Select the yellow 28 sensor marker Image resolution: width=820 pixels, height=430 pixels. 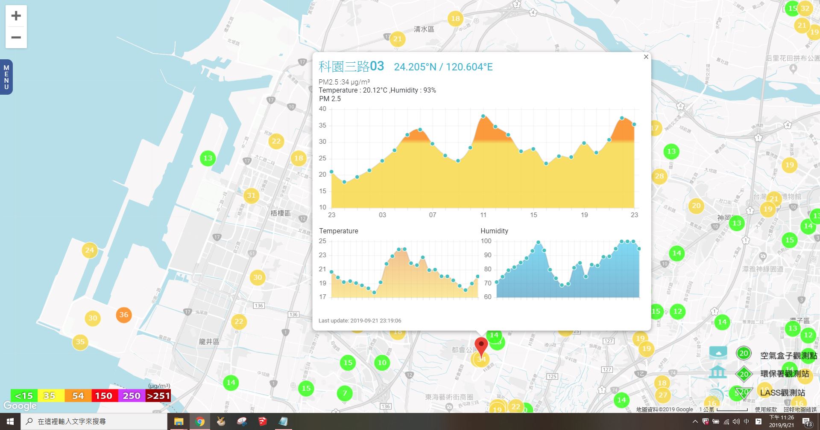point(659,176)
